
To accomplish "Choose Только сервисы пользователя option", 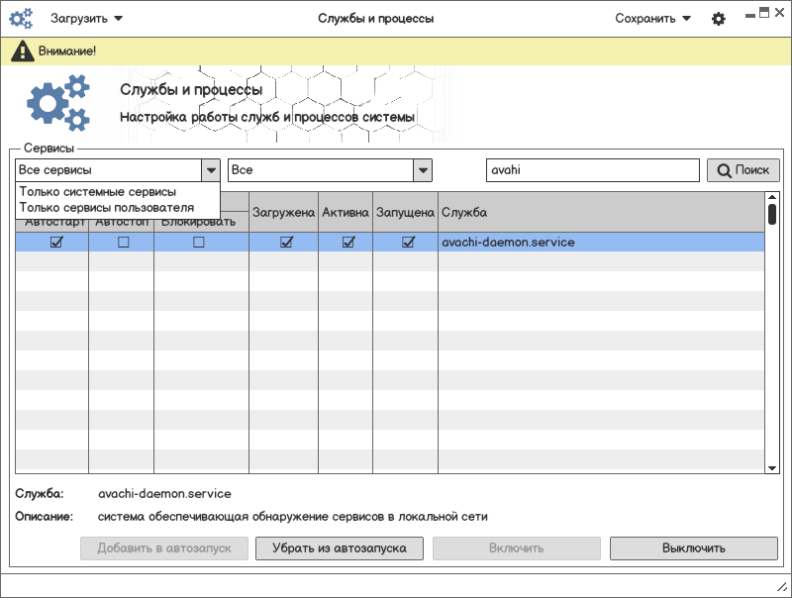I will click(106, 208).
